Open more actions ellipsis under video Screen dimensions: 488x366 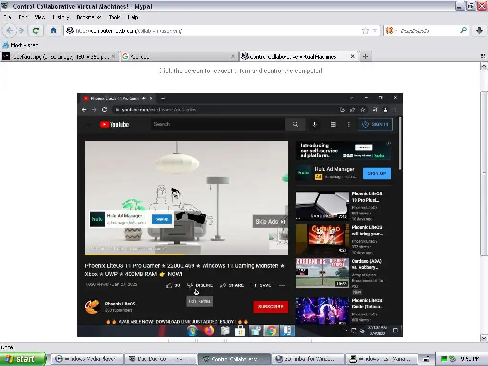282,285
